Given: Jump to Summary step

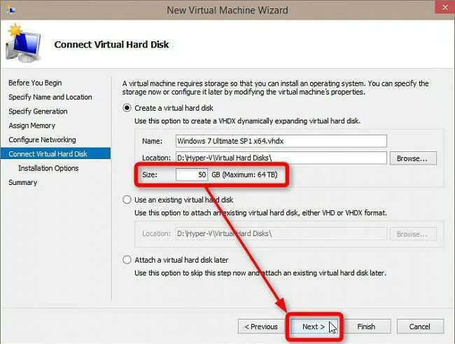Looking at the screenshot, I should [23, 182].
